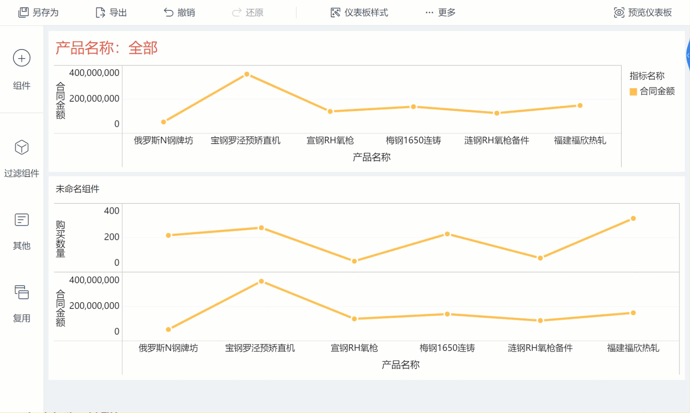Click the 撤销 undo arrow icon
The image size is (690, 413).
(169, 13)
